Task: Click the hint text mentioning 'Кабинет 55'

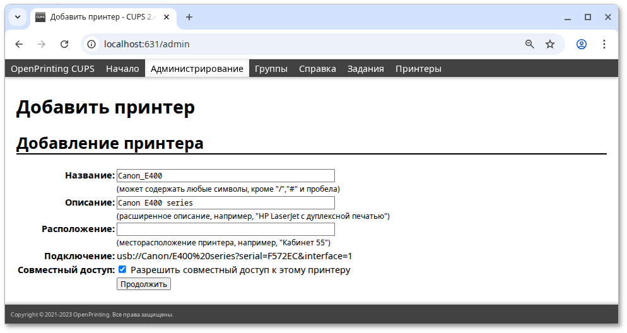Action: (x=223, y=243)
